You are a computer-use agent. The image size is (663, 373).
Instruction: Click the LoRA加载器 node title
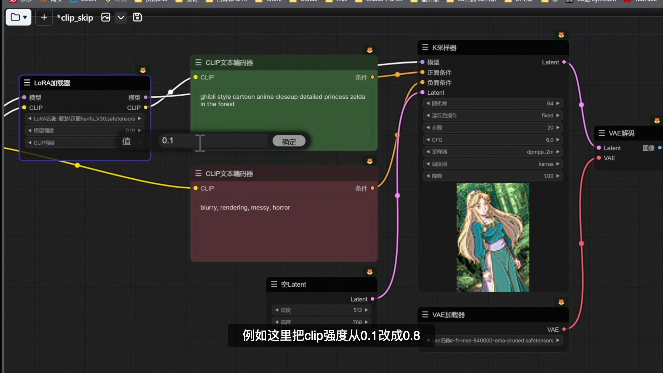52,83
